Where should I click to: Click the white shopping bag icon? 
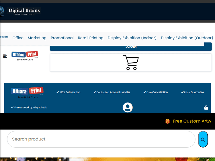point(206,108)
